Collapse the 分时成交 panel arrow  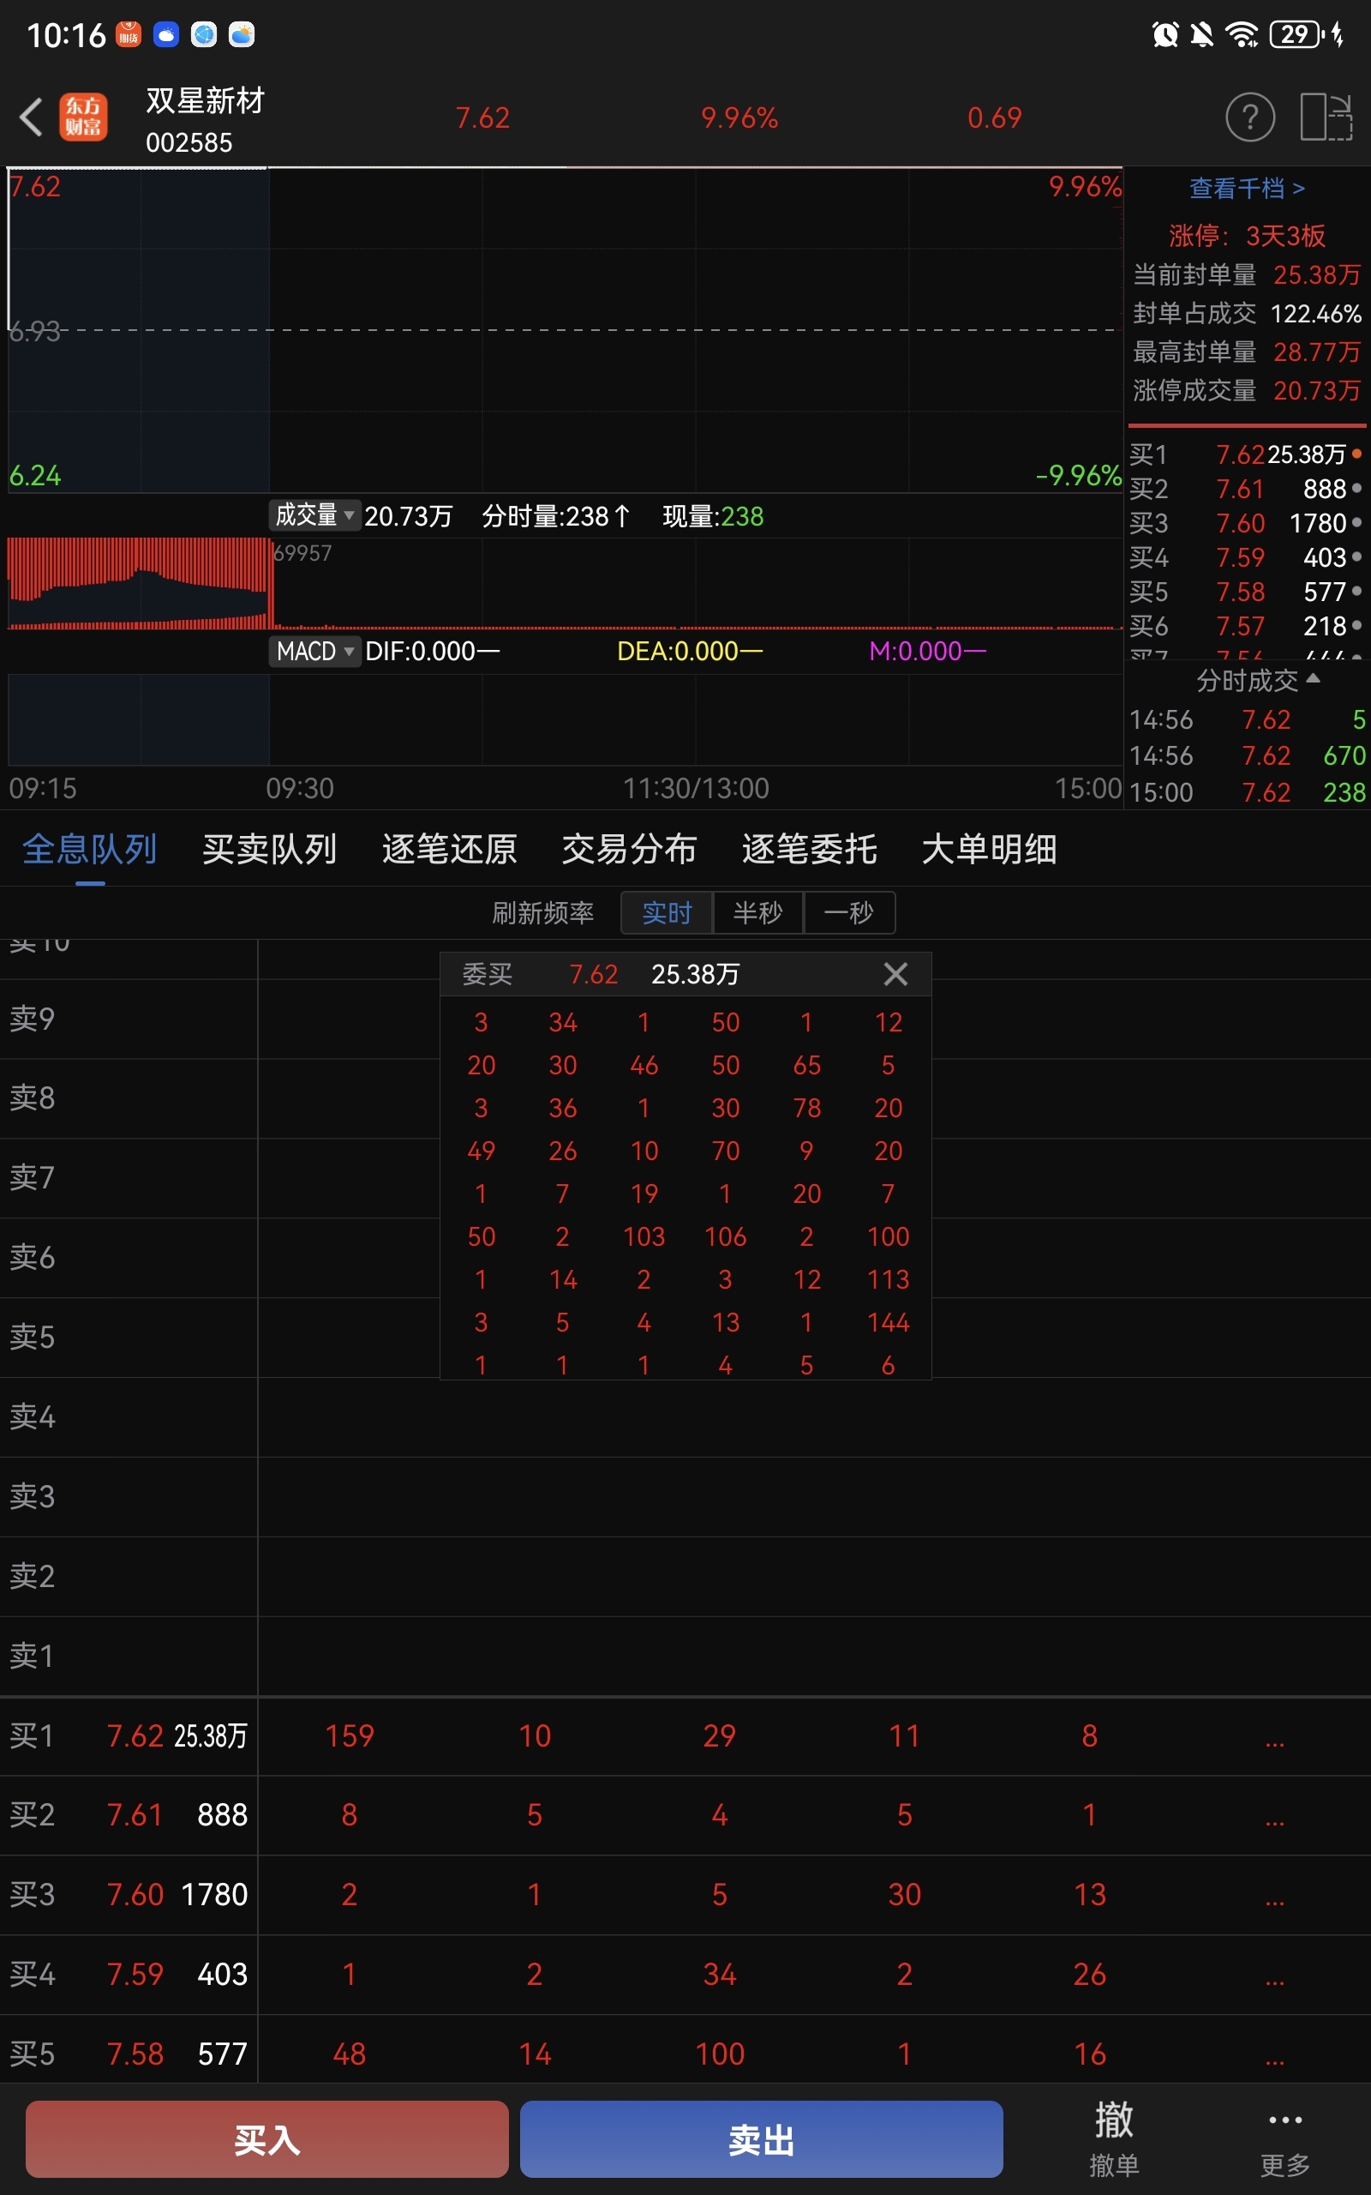coord(1313,678)
